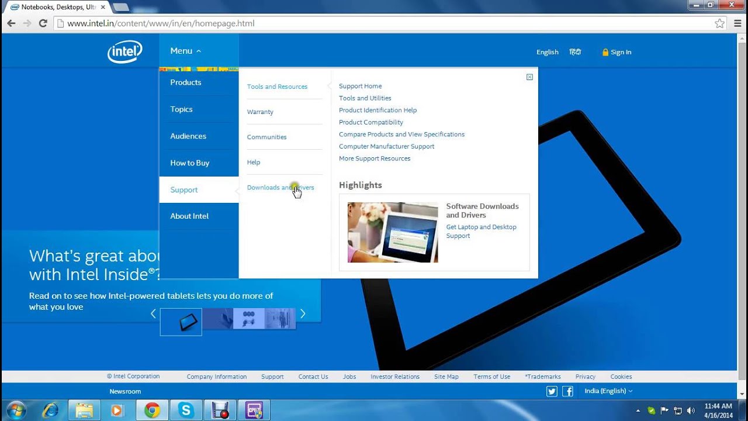Switch to Chrome taskbar icon
748x421 pixels.
click(x=153, y=410)
